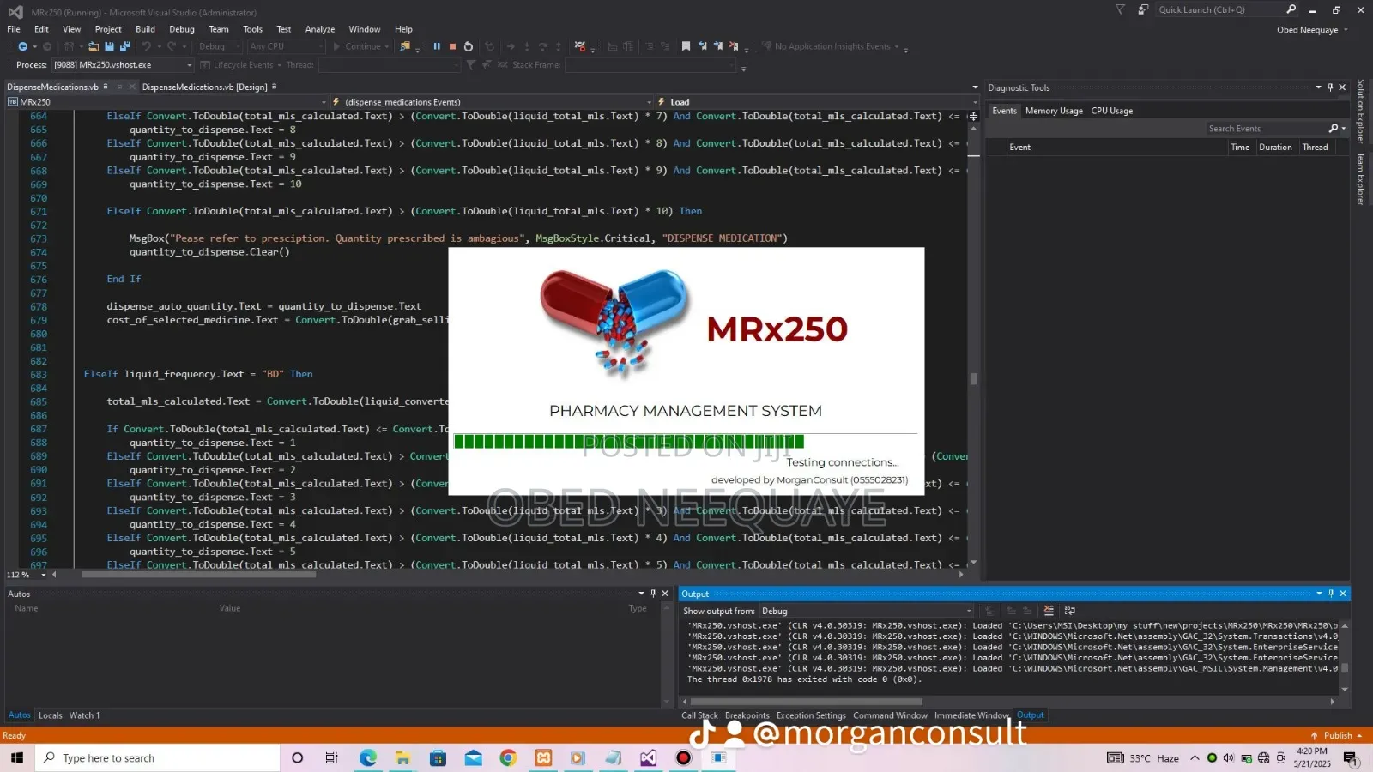Restart the debugging session
The image size is (1373, 772).
click(x=469, y=46)
